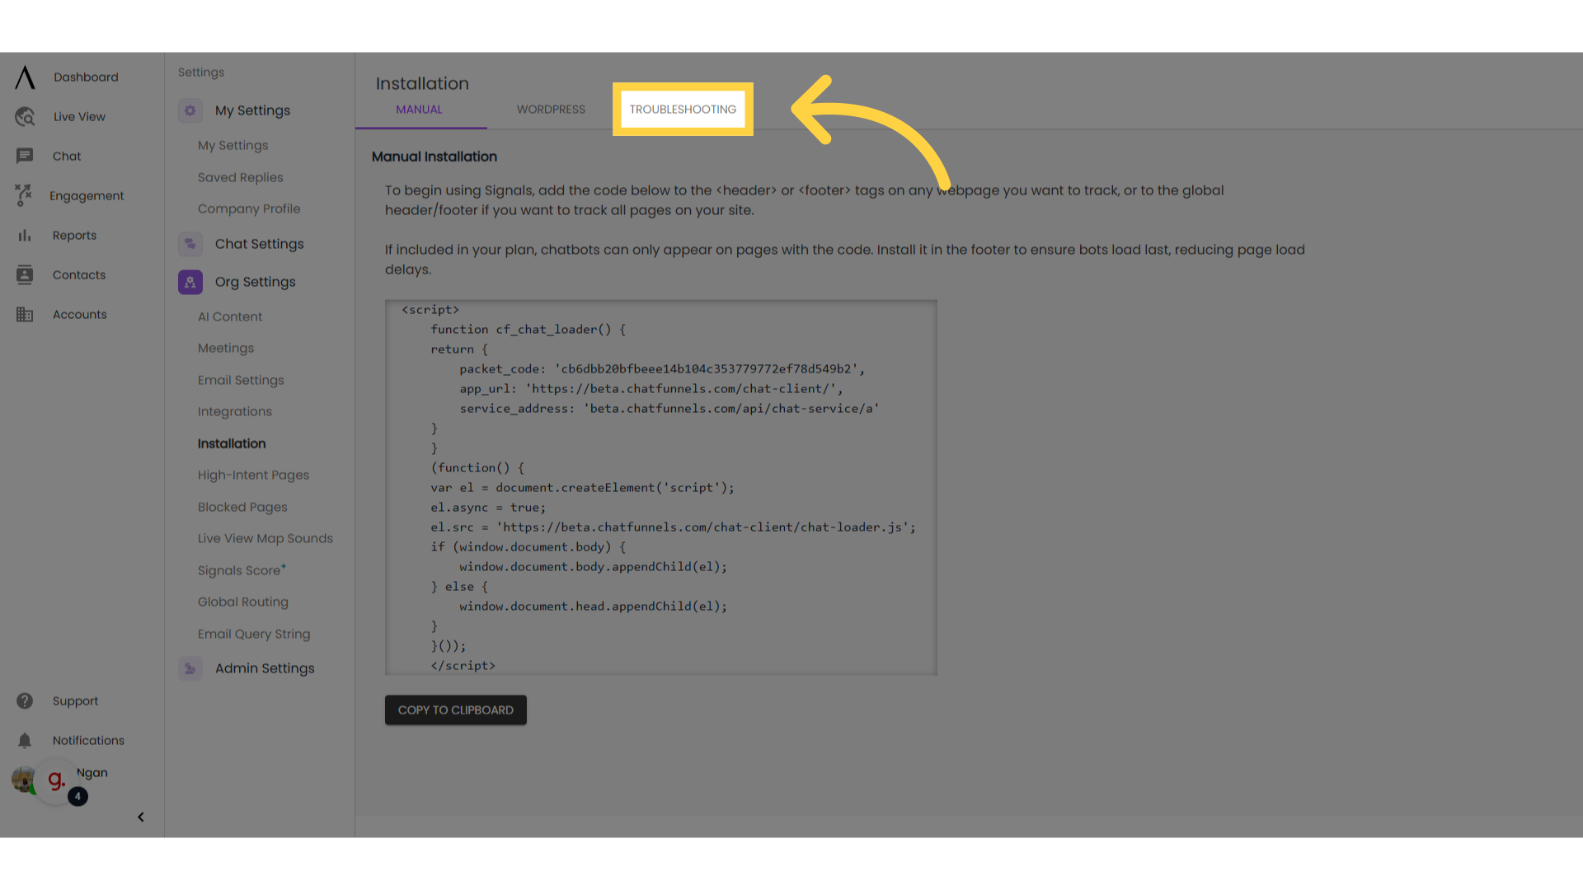Screen dimensions: 1583x890
Task: Open Chat from left navigation
Action: coord(67,156)
